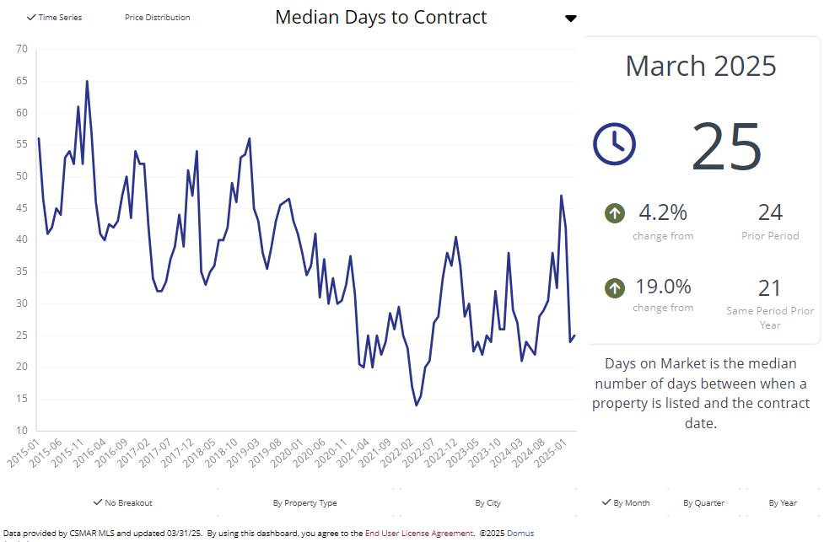Switch to the Price Distribution view
824x542 pixels.
157,18
